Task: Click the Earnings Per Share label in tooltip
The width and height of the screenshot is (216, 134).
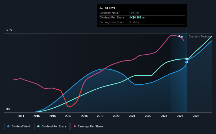Action: [112, 22]
